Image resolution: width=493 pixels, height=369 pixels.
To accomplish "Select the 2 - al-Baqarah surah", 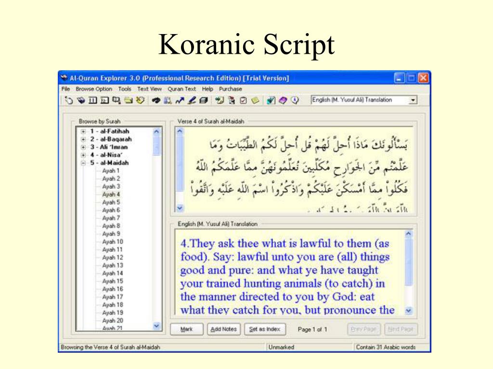I will [x=111, y=139].
